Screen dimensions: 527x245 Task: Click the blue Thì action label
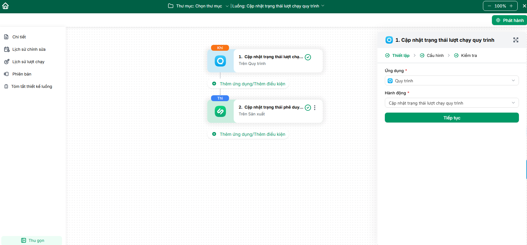220,98
